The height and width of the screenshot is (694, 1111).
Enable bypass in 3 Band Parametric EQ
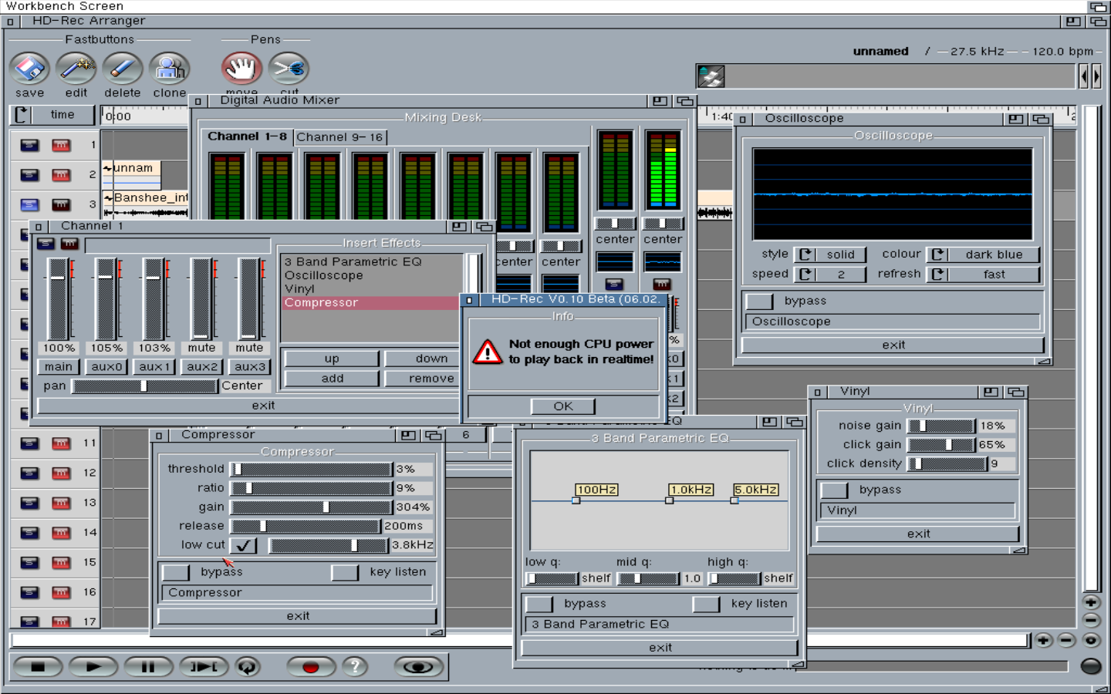(x=539, y=604)
